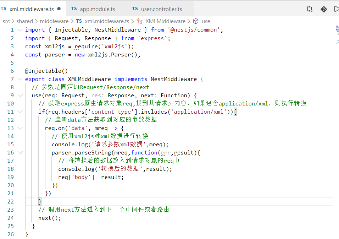Collapse the class fold at line 7
This screenshot has height=239, width=339.
[20, 79]
